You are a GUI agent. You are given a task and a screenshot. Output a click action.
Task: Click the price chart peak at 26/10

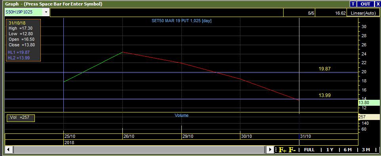pyautogui.click(x=123, y=52)
